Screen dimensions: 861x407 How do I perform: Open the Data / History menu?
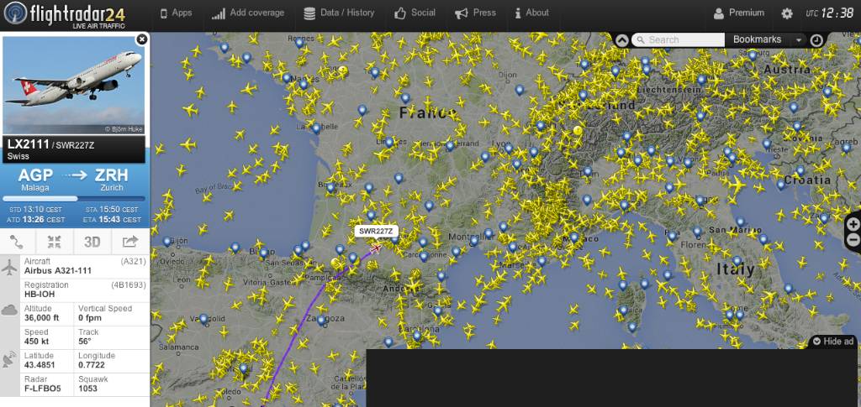tap(339, 13)
